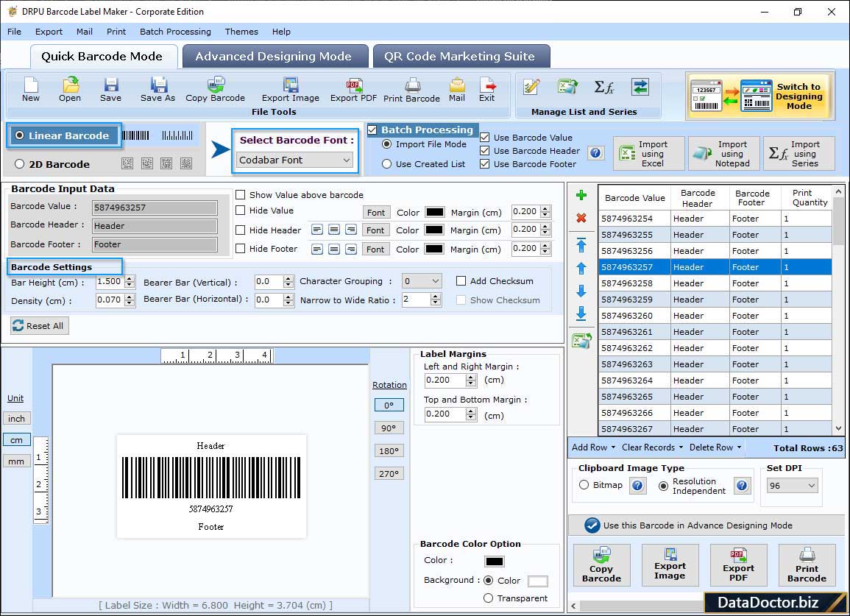Screen dimensions: 850x616
Task: Click Export Image in File Tools toolbar
Action: [291, 90]
